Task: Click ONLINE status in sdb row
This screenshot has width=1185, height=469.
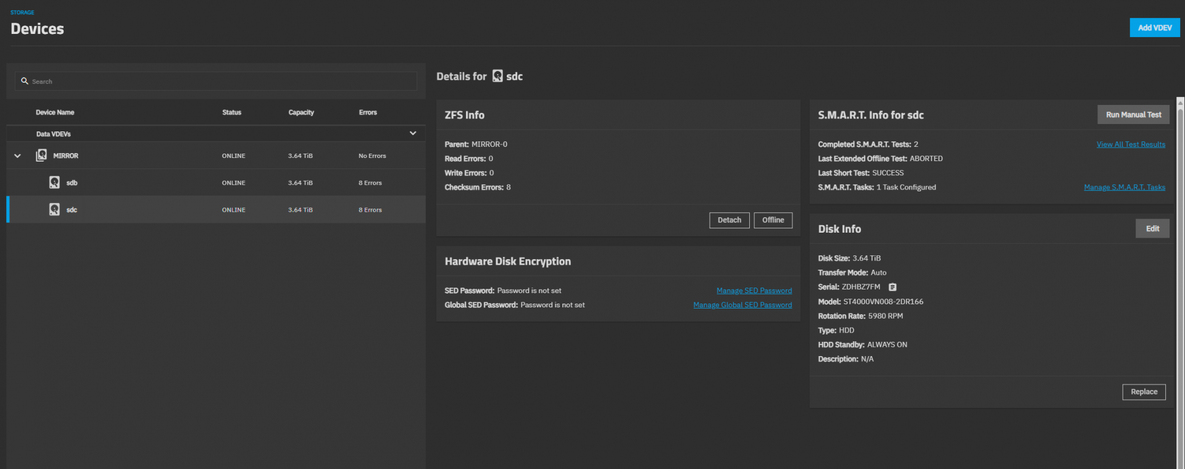Action: (x=233, y=183)
